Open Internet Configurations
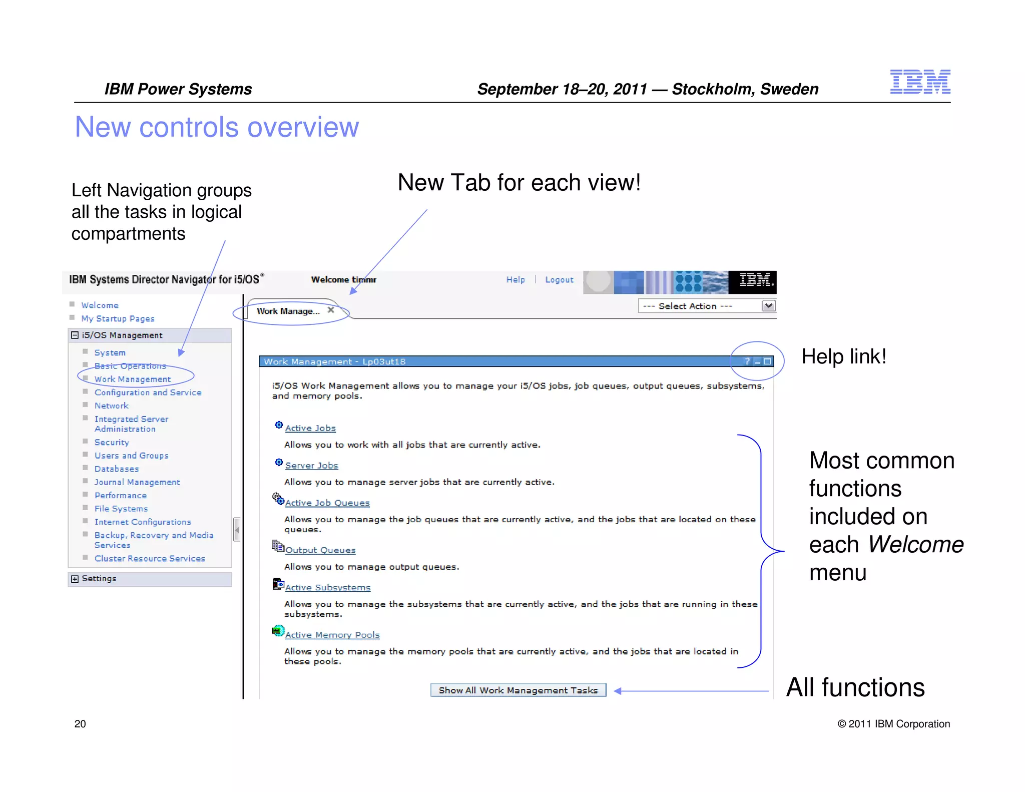This screenshot has height=792, width=1025. point(143,522)
